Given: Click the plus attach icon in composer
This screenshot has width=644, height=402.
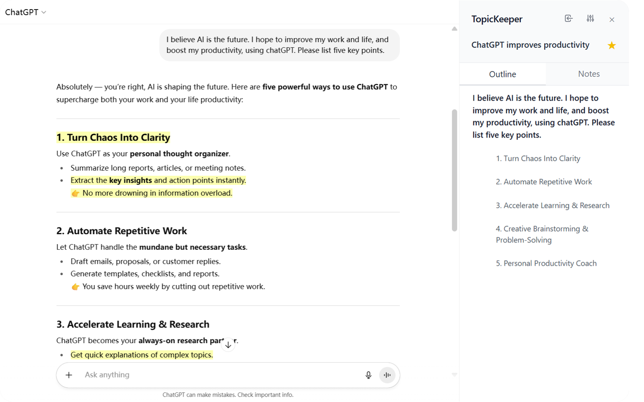Looking at the screenshot, I should pos(69,375).
